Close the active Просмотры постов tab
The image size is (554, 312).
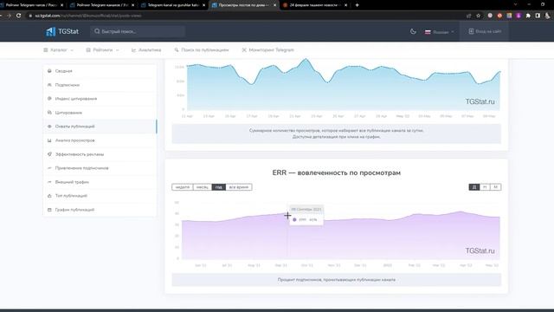tap(275, 5)
